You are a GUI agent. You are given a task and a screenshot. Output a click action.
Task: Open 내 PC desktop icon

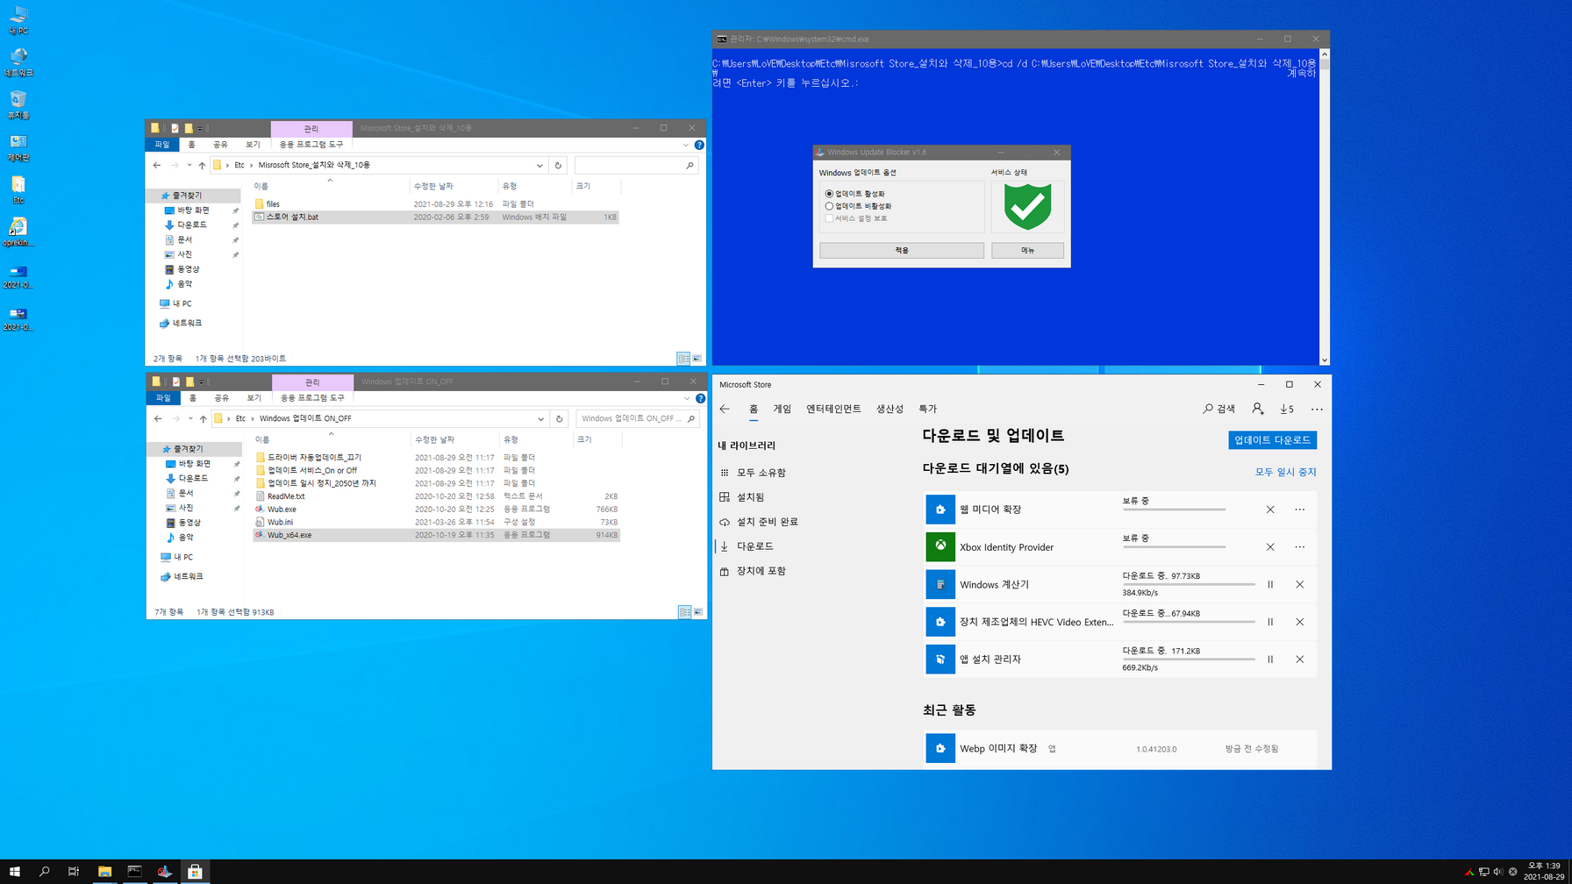click(x=18, y=19)
